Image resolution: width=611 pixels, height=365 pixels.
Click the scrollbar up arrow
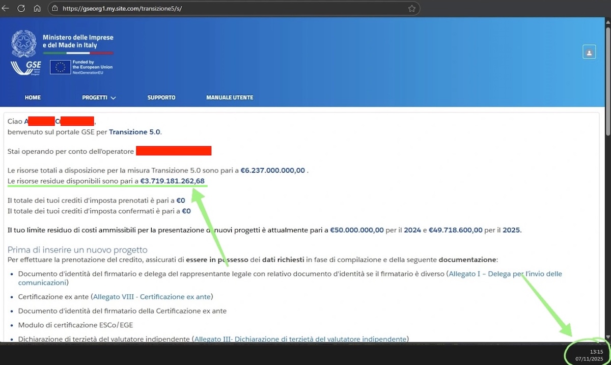pos(607,21)
